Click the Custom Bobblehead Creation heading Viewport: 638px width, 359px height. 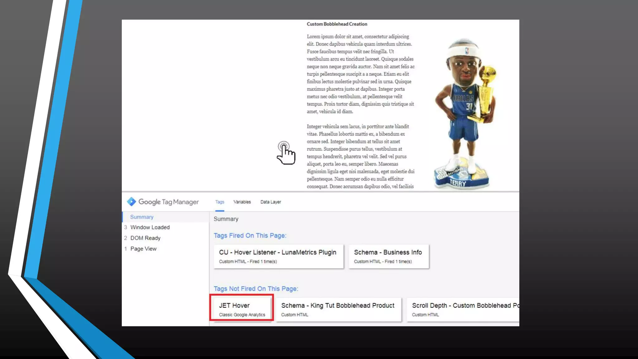tap(337, 24)
